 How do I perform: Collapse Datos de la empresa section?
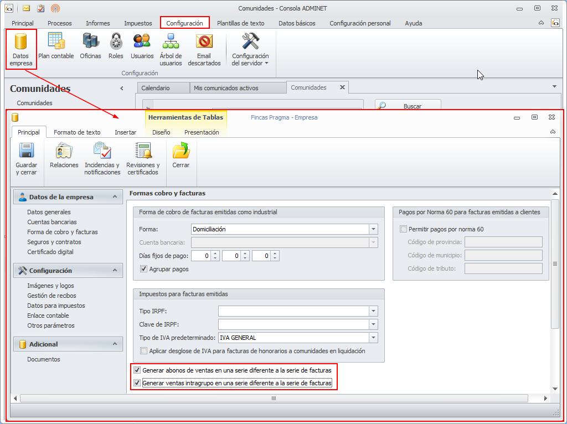115,197
